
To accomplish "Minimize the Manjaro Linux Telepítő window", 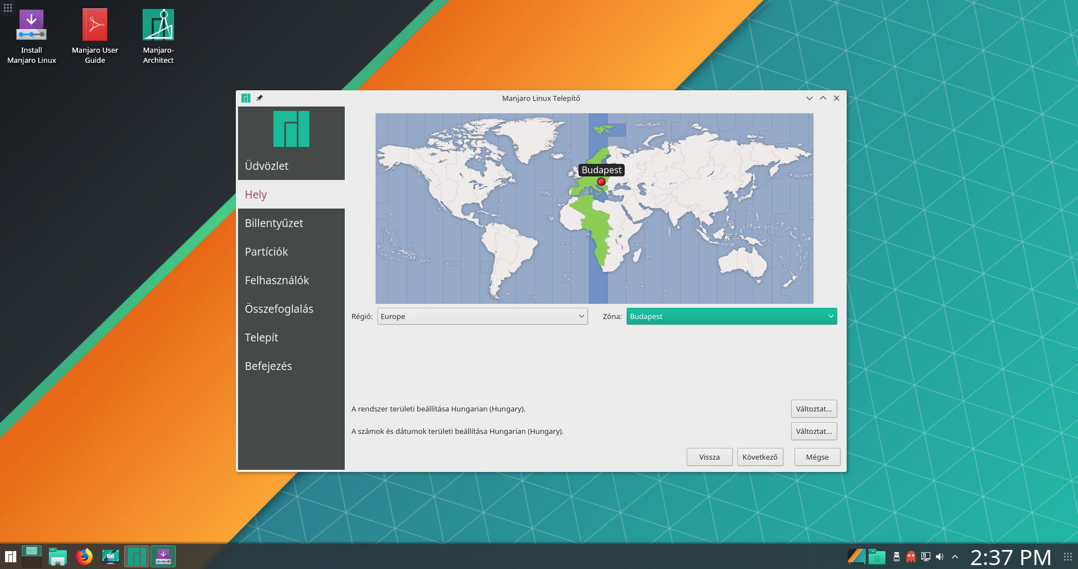I will (x=810, y=98).
